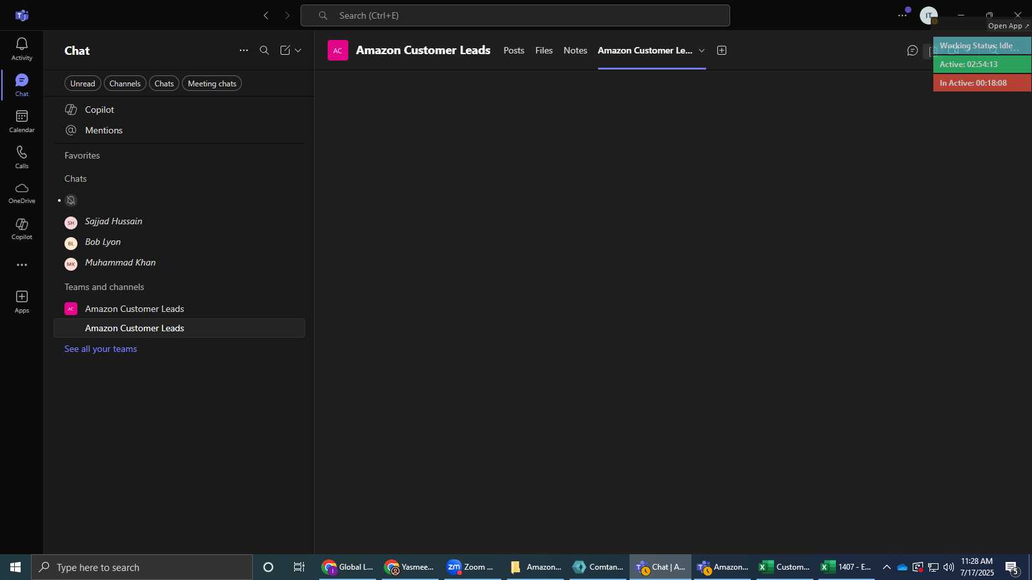This screenshot has width=1032, height=580.
Task: Go back with the navigation arrow
Action: pos(266,15)
